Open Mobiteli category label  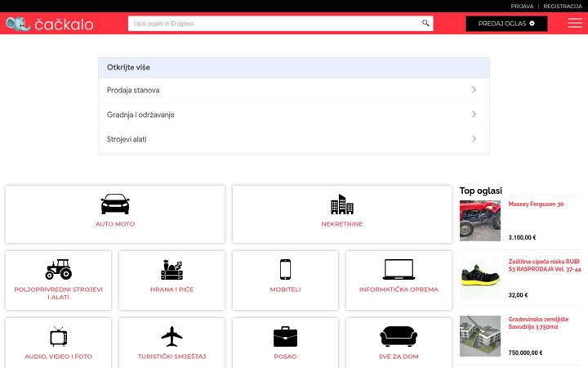coord(285,289)
